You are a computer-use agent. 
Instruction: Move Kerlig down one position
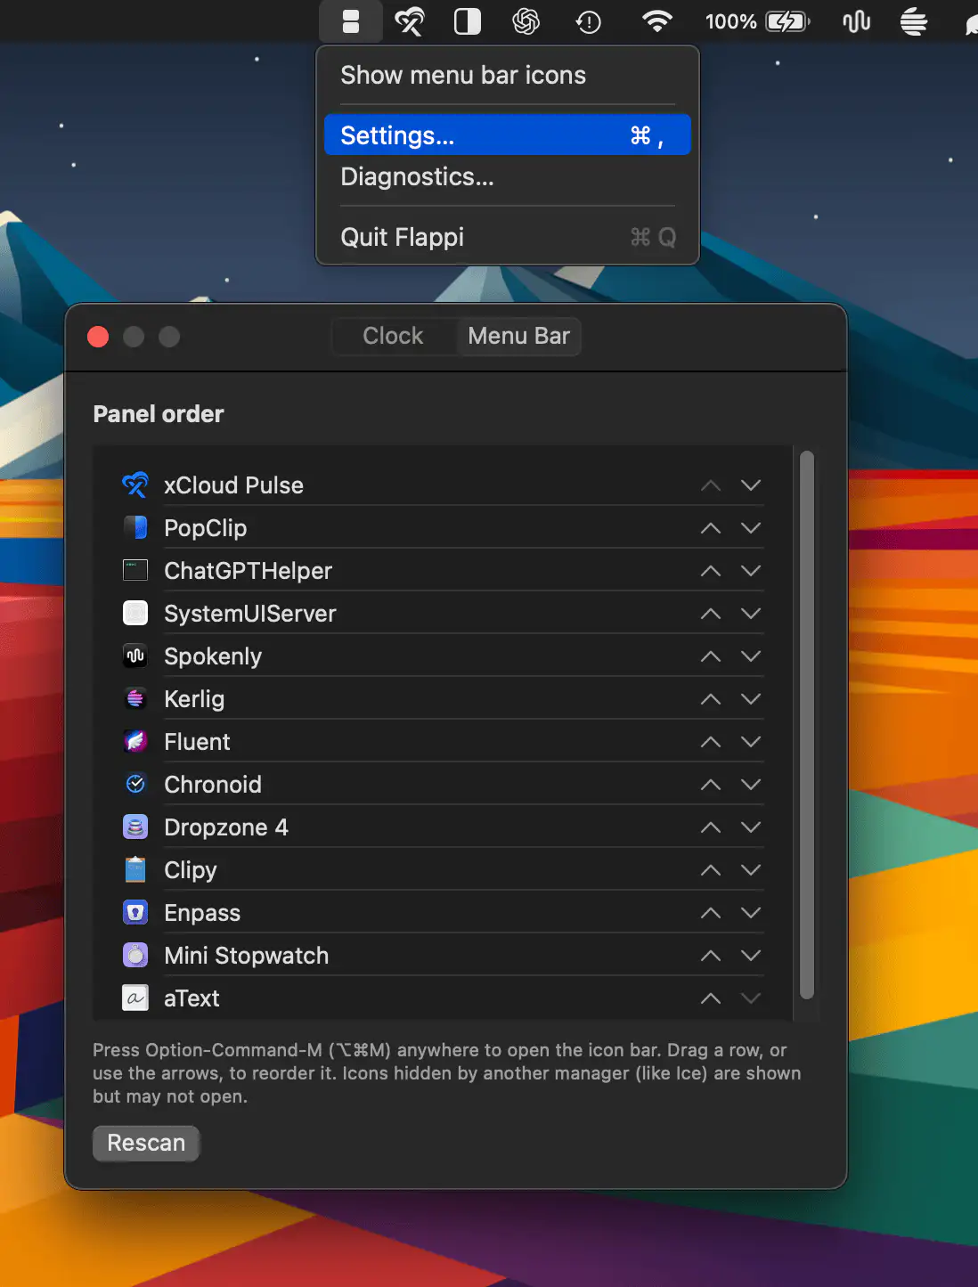click(x=751, y=699)
